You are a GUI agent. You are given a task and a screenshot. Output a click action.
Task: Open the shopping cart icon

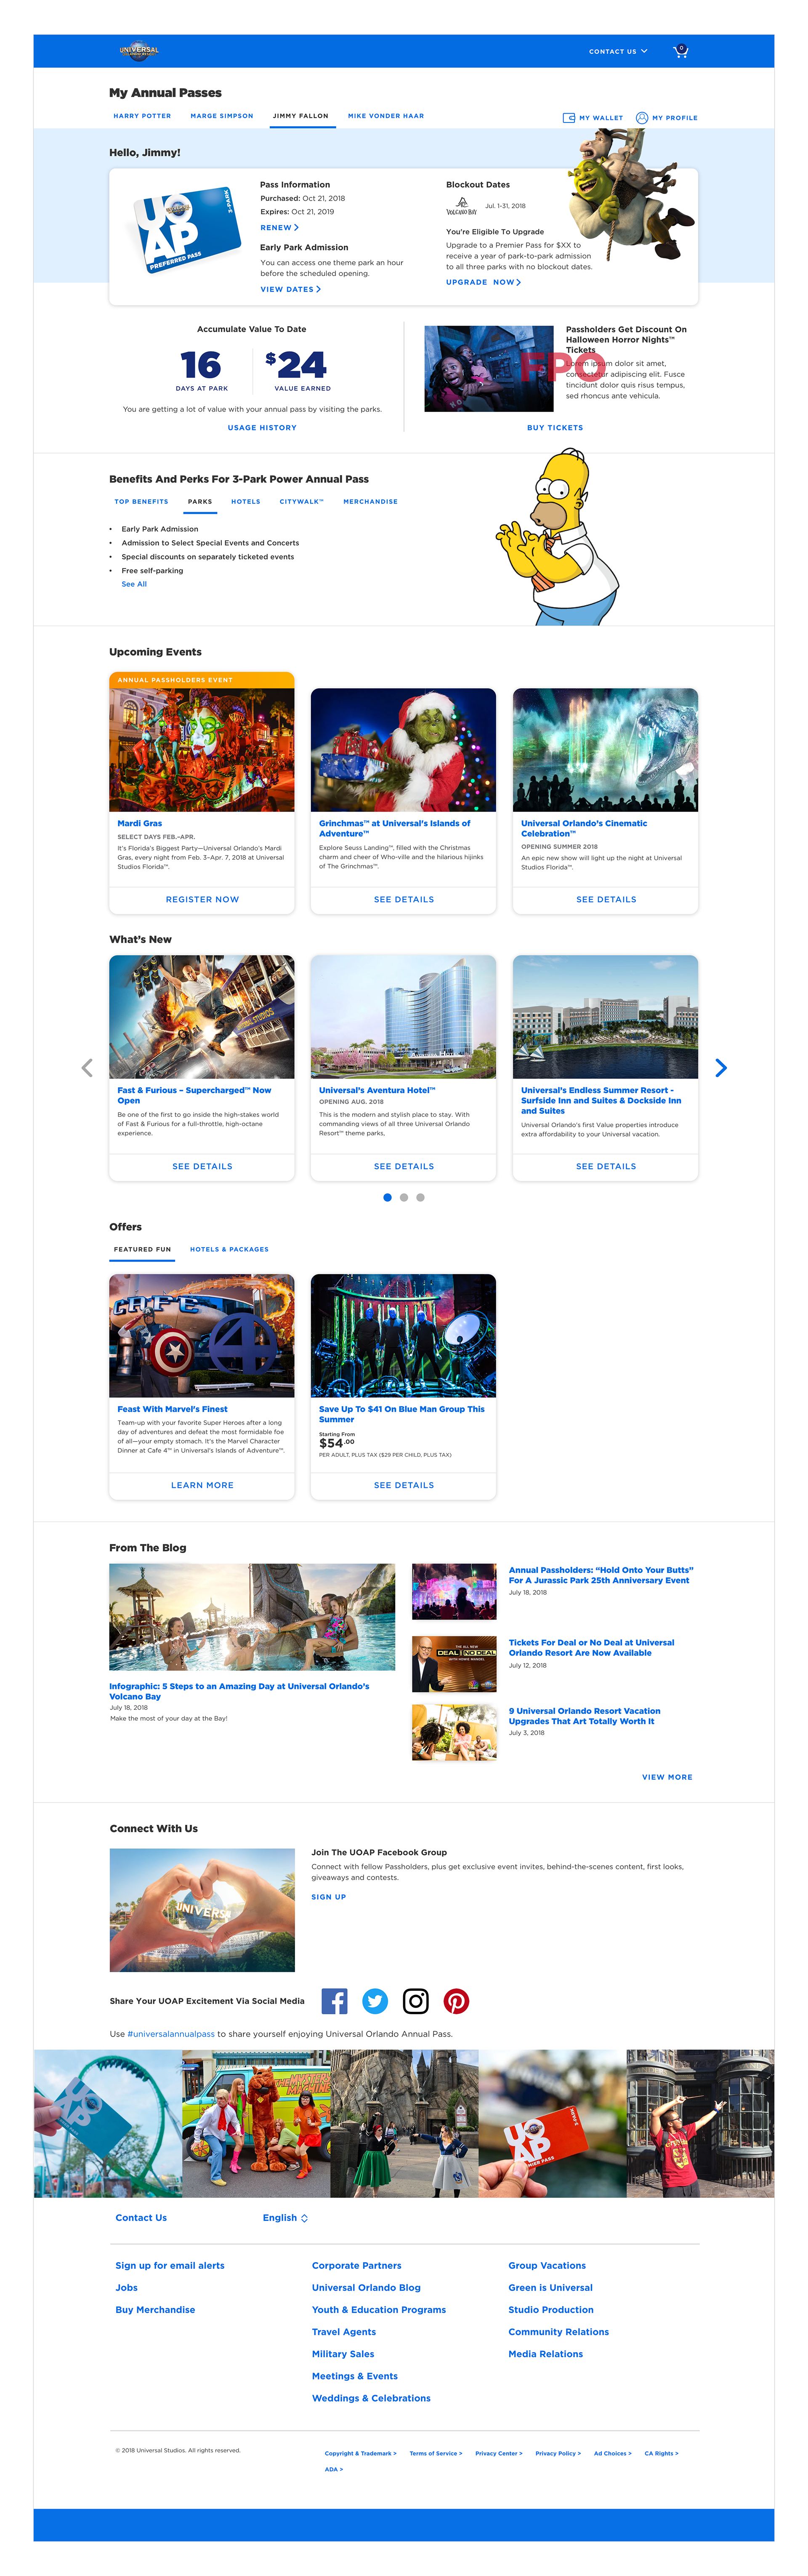[681, 51]
